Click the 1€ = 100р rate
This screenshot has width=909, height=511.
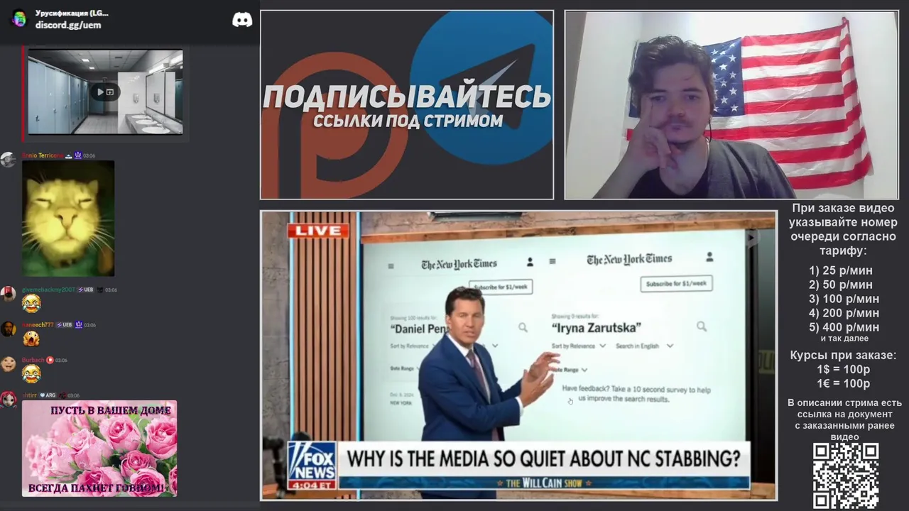pyautogui.click(x=843, y=383)
